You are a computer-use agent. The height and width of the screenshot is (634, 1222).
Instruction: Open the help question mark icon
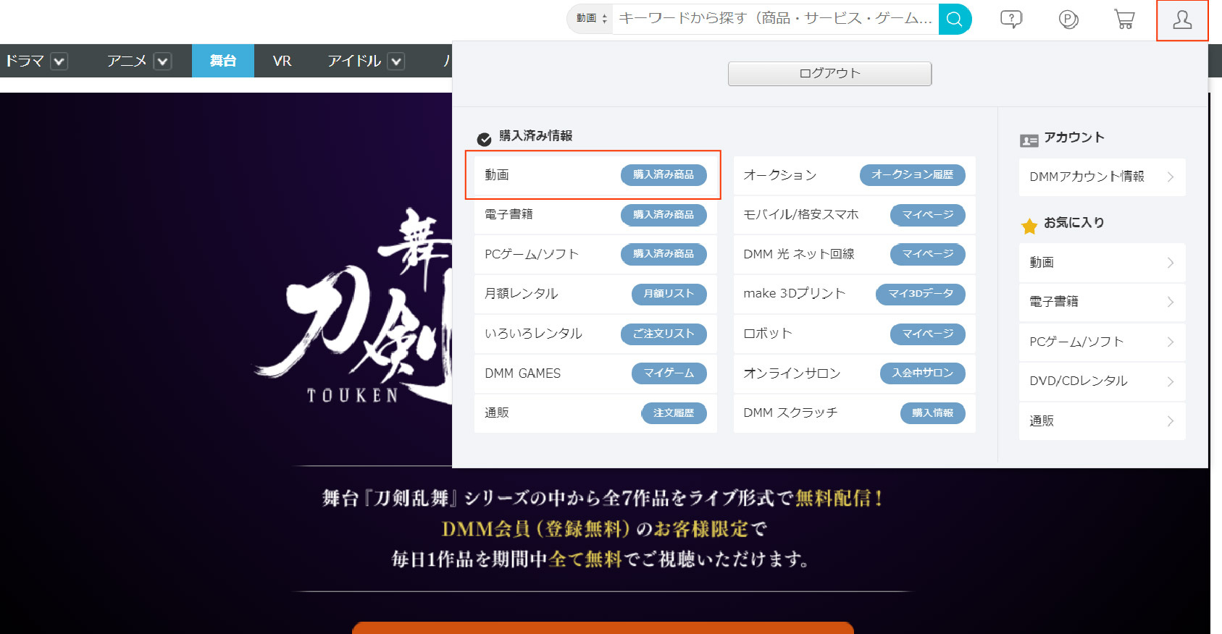click(x=1011, y=20)
